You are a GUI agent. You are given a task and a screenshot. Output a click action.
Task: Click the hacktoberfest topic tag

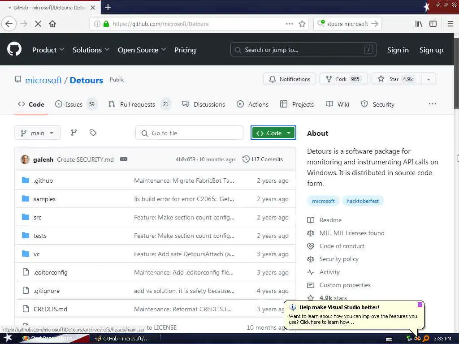pos(362,201)
